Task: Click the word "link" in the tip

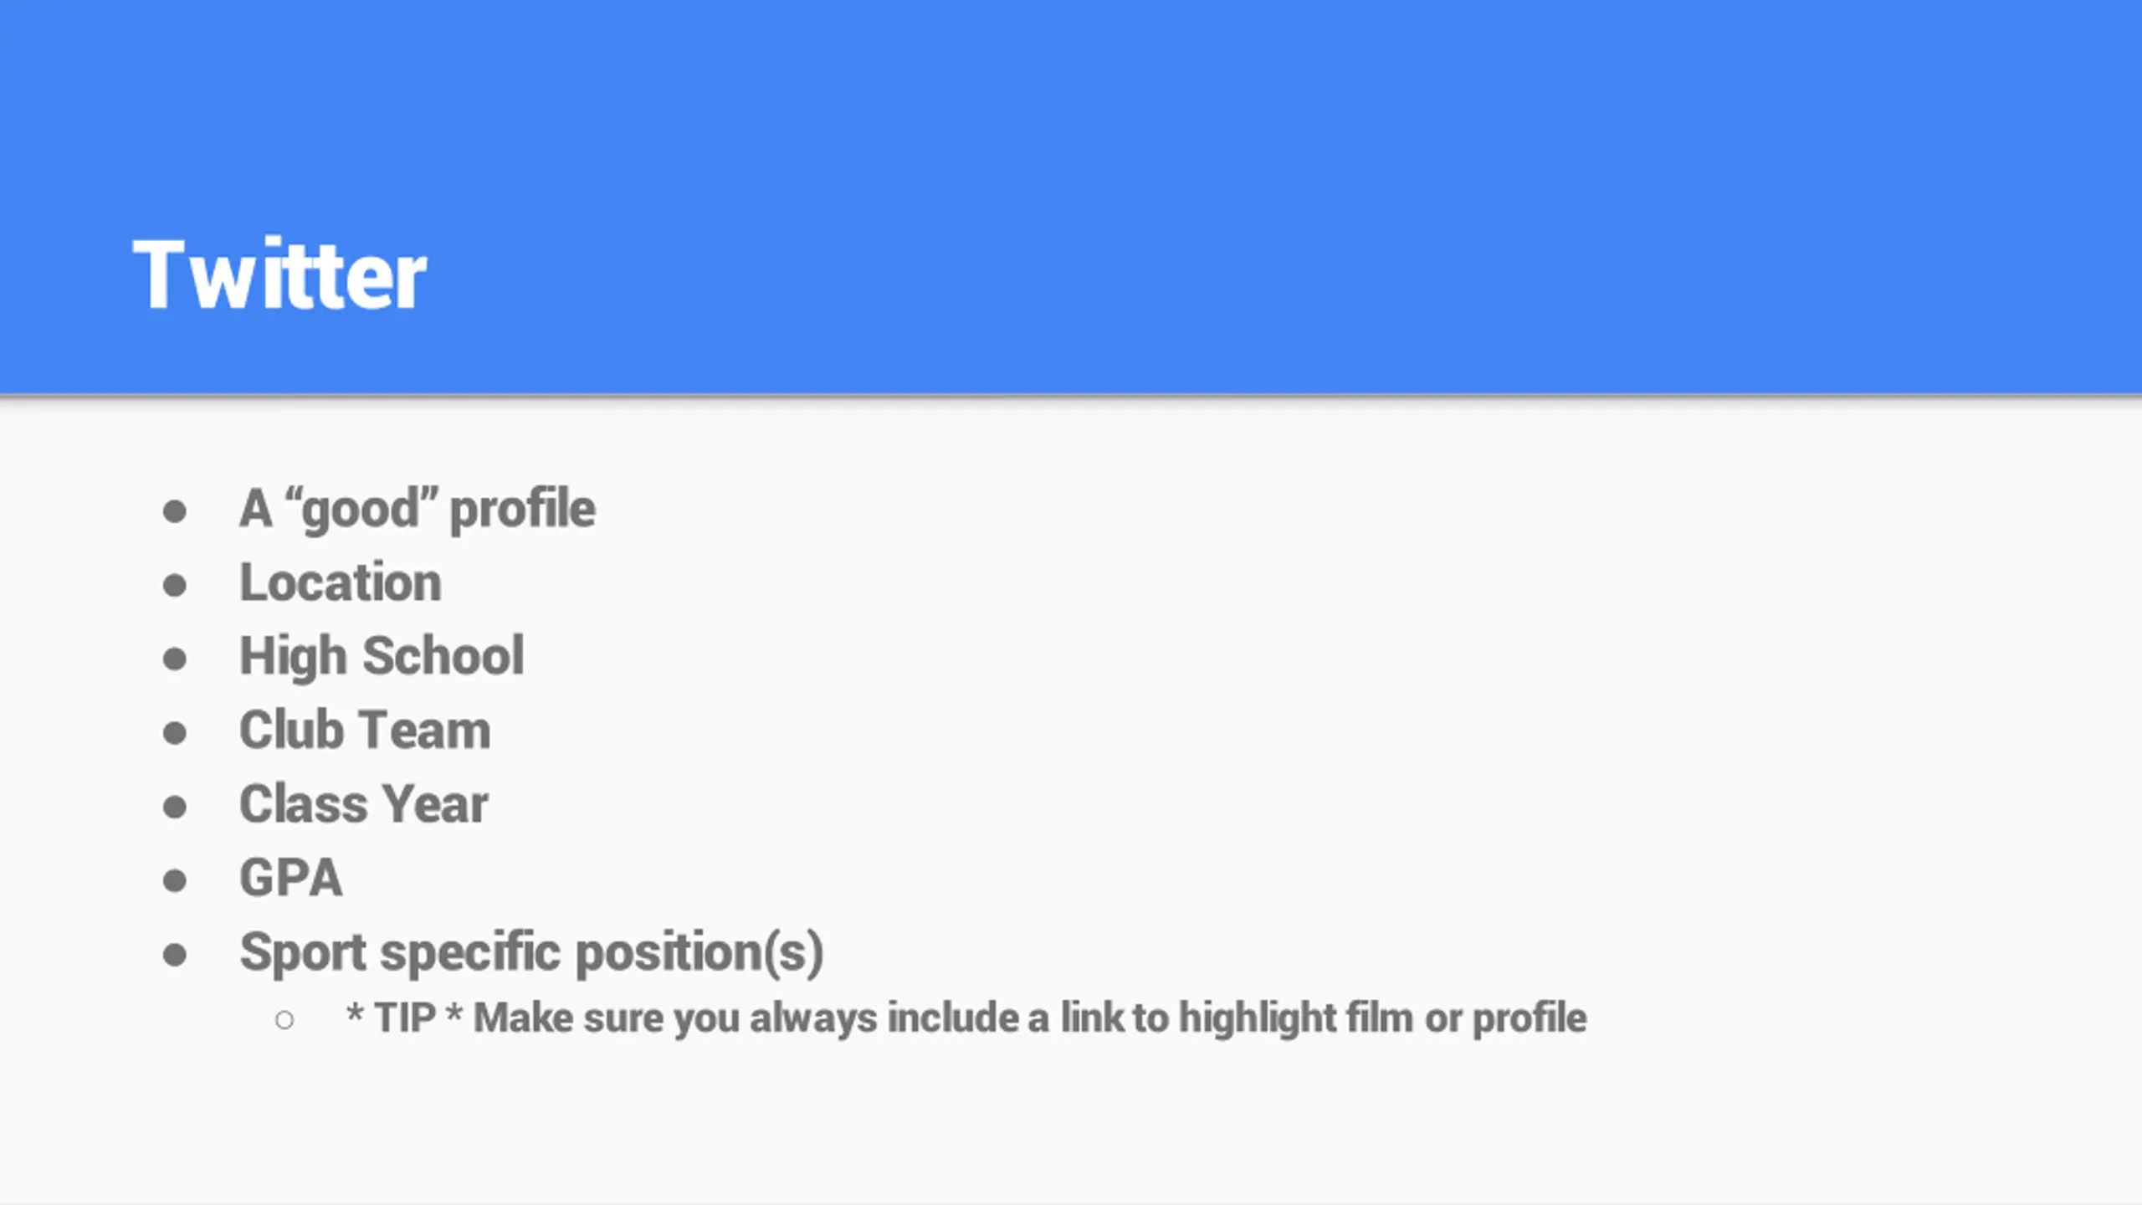Action: [x=1092, y=1018]
